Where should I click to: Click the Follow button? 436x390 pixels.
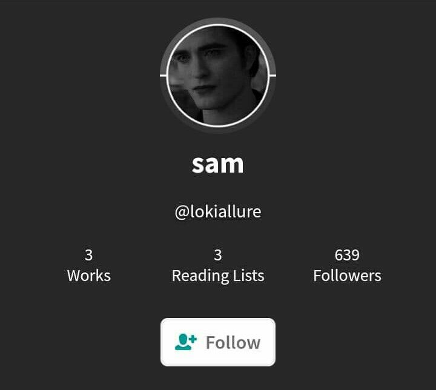[218, 342]
